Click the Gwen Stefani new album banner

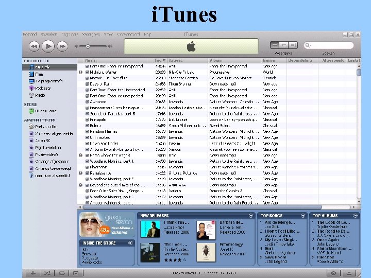(x=107, y=224)
